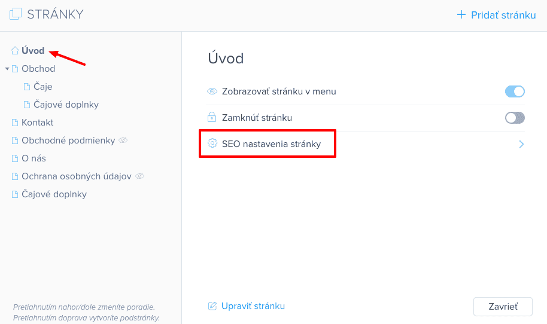Click the eye icon beside Zobrazovať stránku v menu

click(x=212, y=91)
